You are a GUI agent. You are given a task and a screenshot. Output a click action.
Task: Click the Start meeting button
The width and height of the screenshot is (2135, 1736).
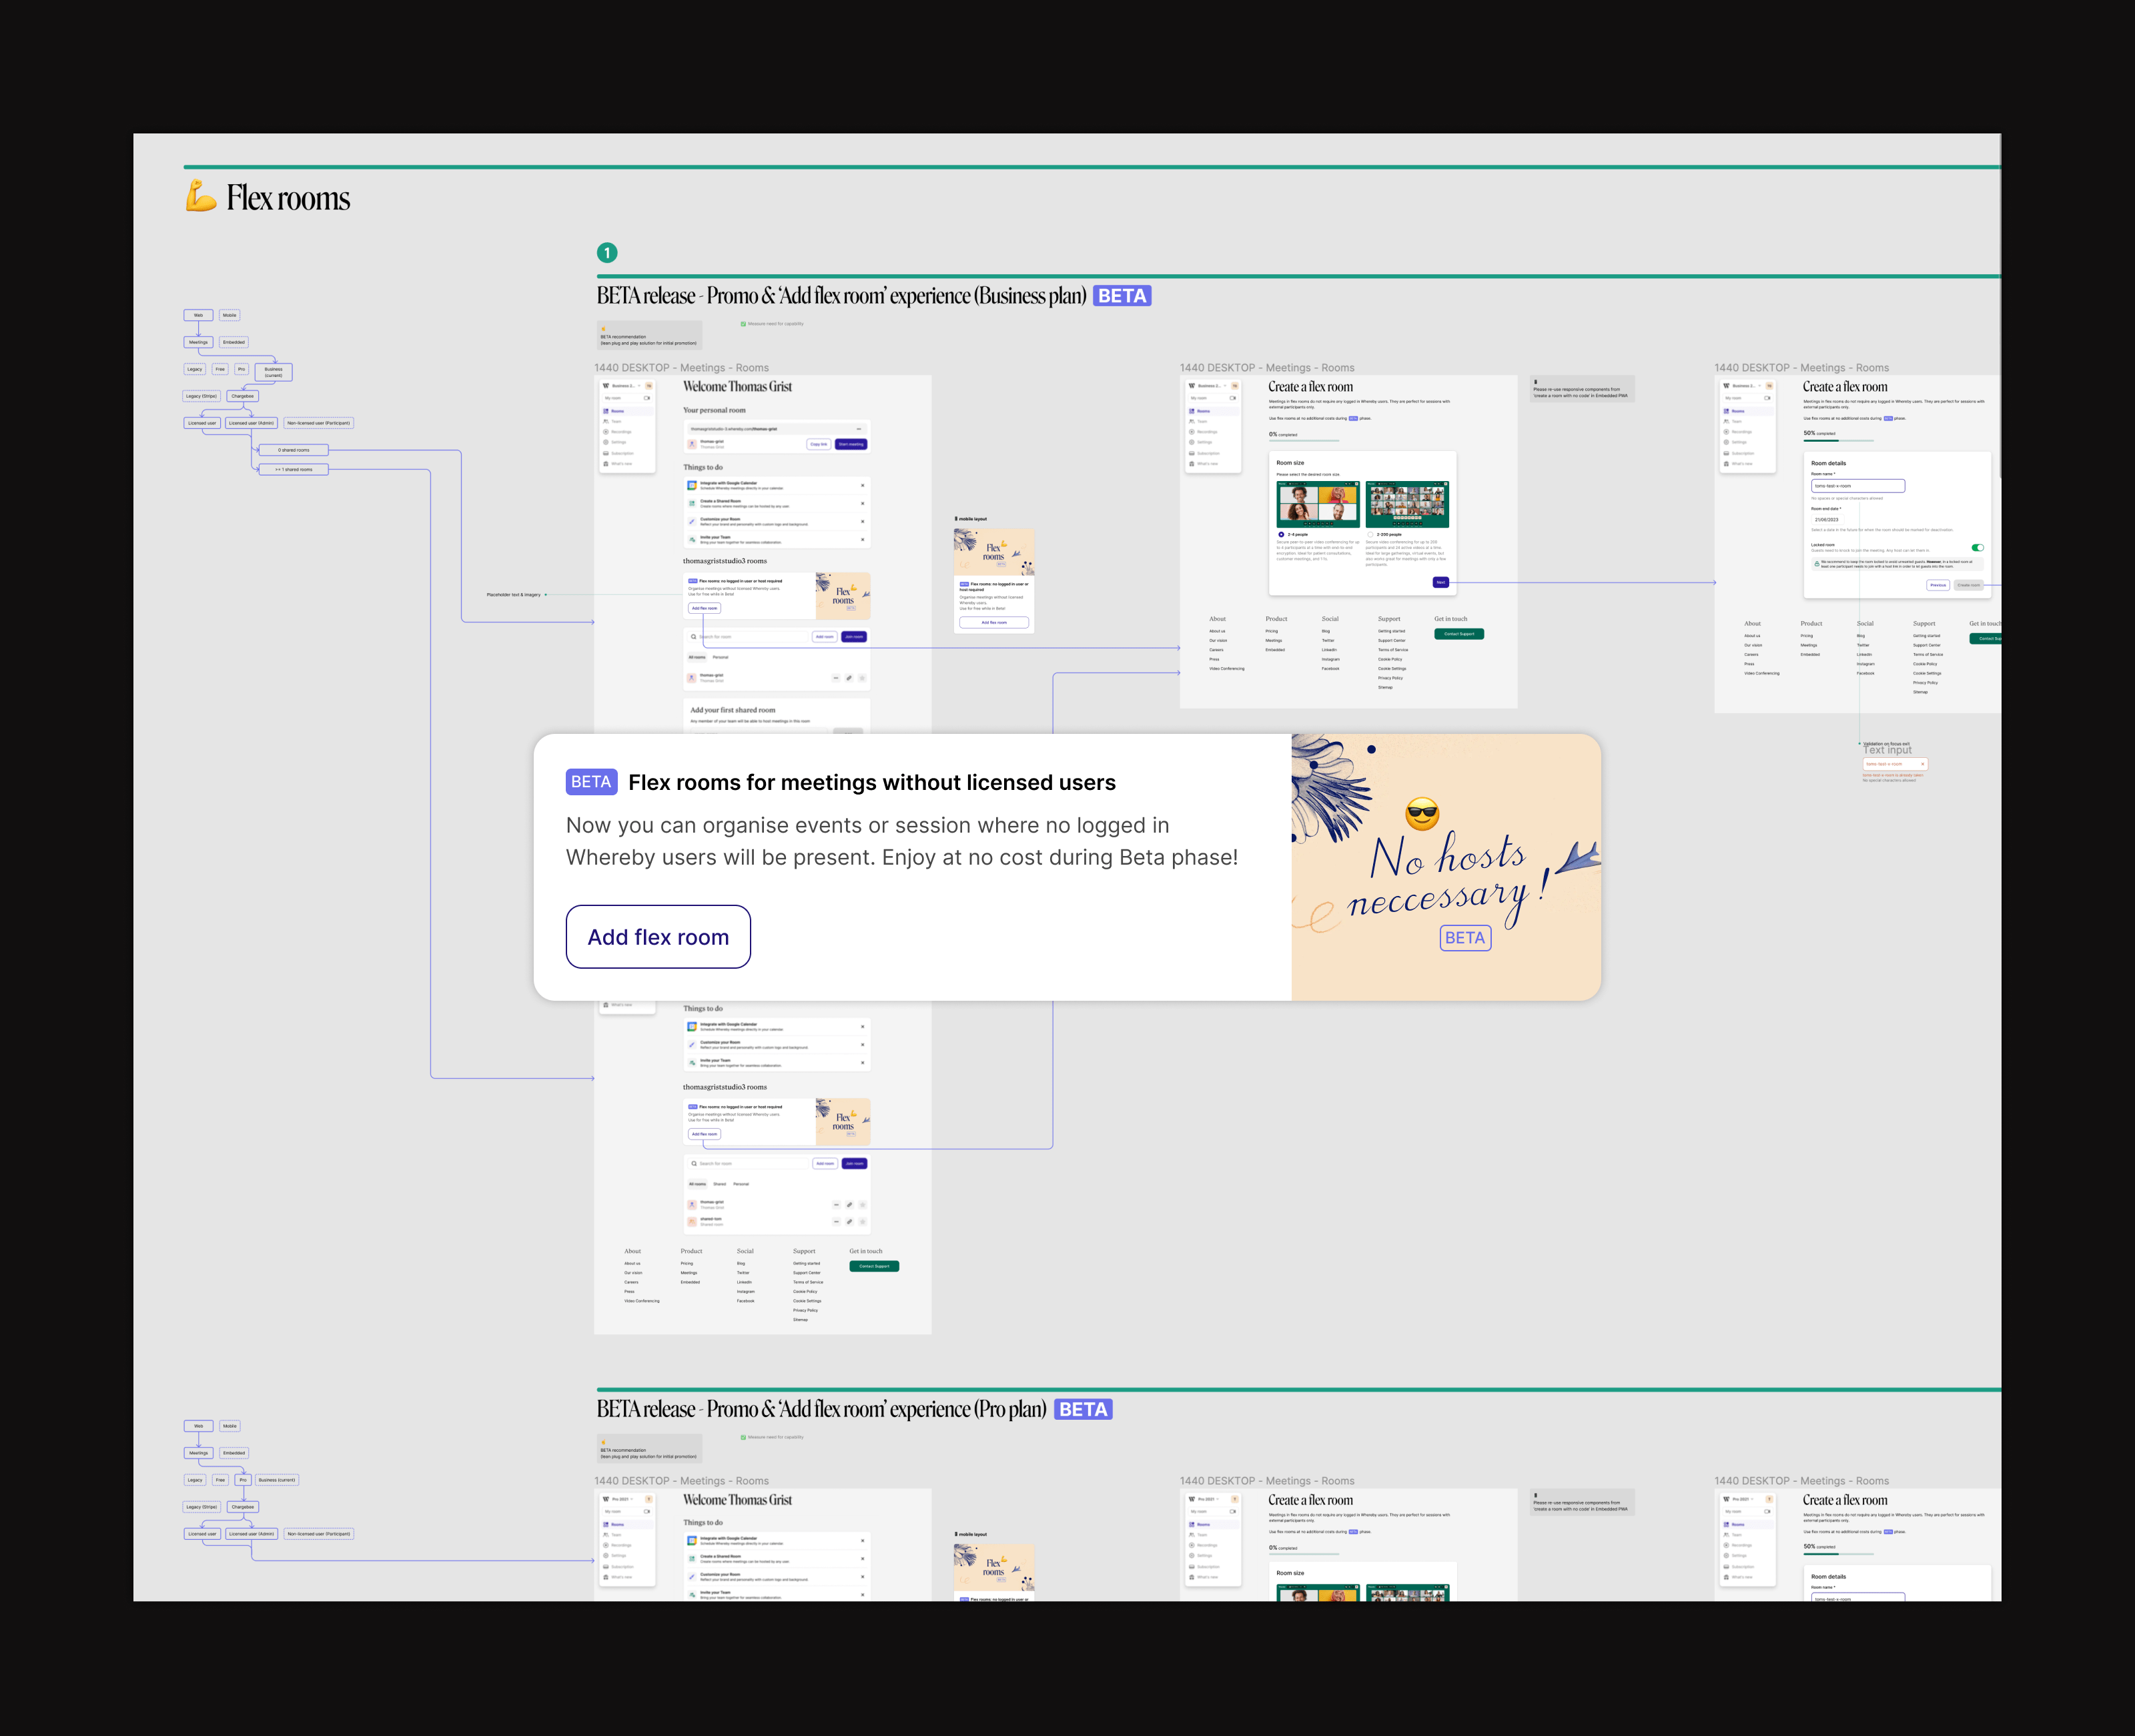point(851,444)
